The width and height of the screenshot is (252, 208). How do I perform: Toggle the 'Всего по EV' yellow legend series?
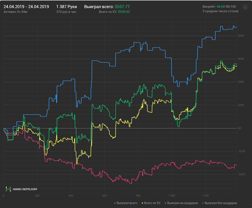[151, 203]
